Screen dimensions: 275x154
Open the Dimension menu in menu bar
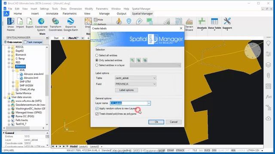tap(76, 9)
